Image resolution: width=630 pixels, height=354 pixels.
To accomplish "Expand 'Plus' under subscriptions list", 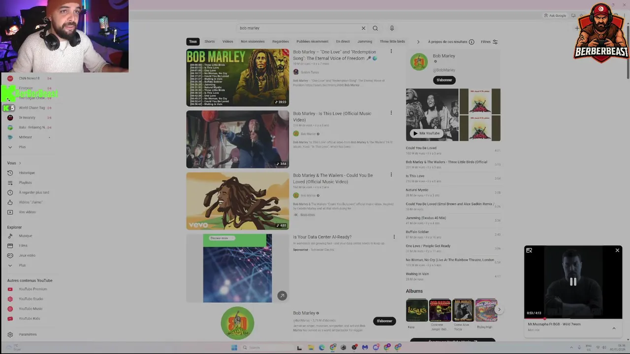I will tap(22, 147).
